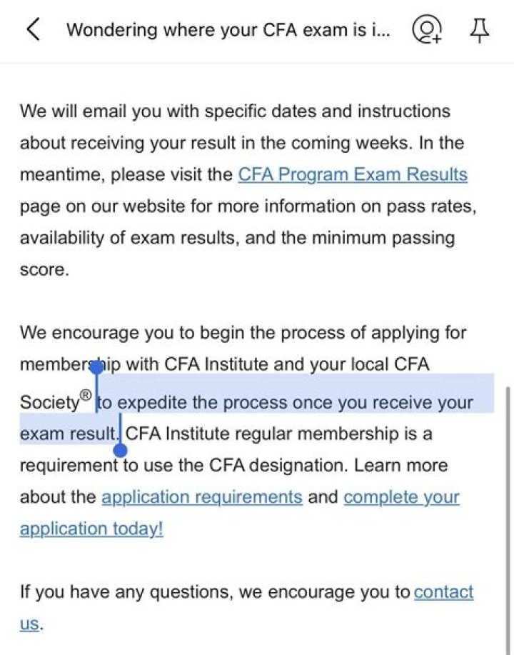
Task: Tap the highlighted words 'exam result.'
Action: (x=69, y=434)
